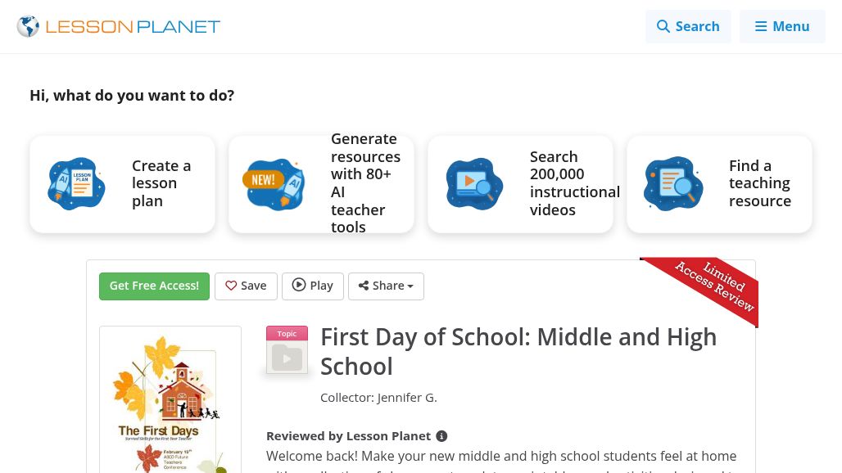This screenshot has width=842, height=473.
Task: Select the Create a lesson plan icon
Action: [x=76, y=183]
